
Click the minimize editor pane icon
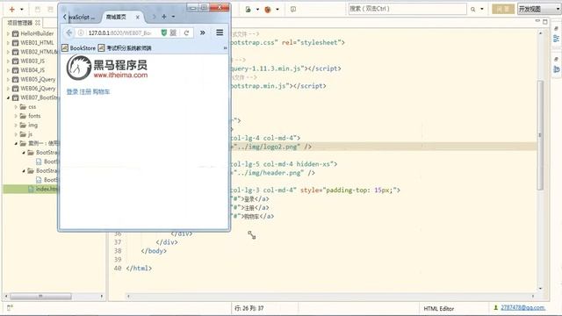(x=537, y=21)
